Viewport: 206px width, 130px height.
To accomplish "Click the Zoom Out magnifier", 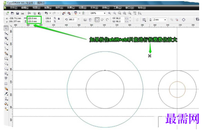I will pos(114,13).
